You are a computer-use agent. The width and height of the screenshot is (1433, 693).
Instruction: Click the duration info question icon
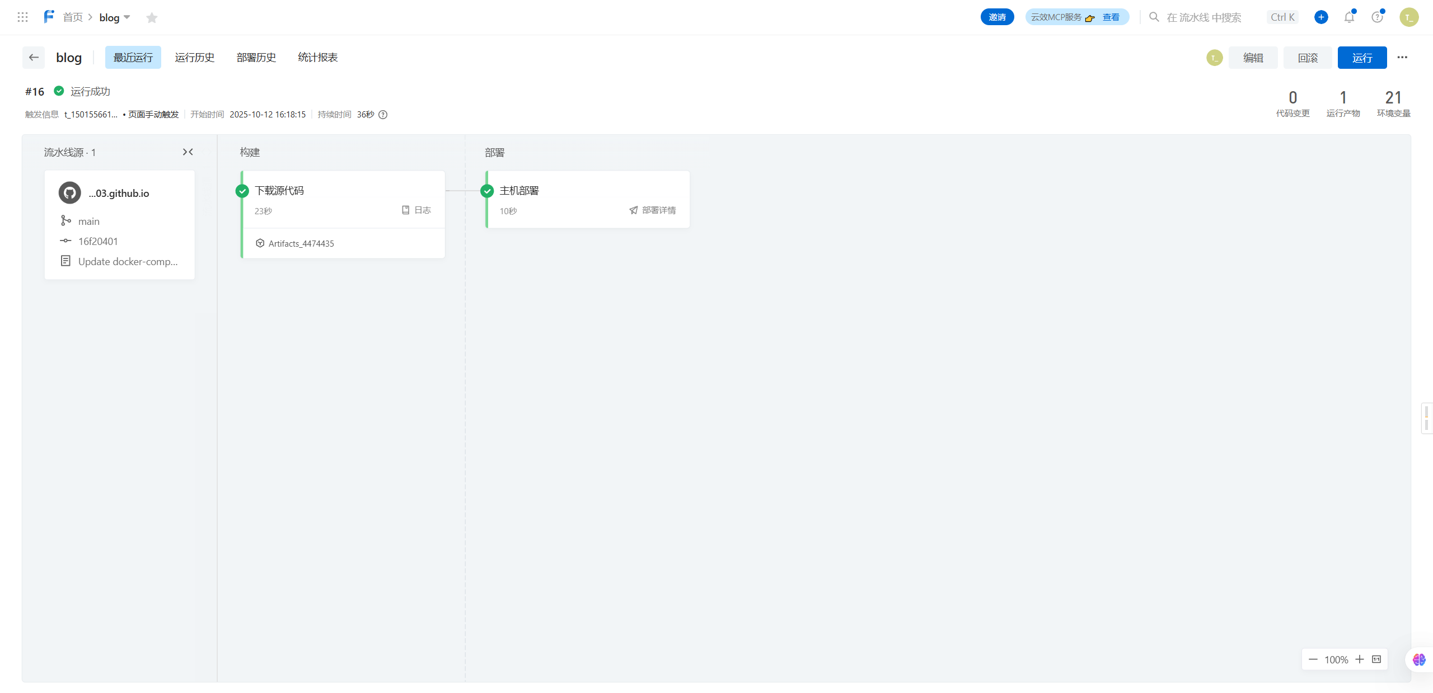(x=383, y=115)
